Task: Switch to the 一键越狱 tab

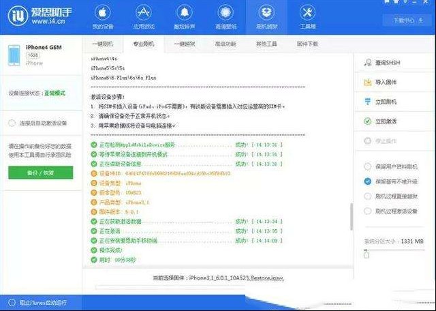Action: (x=185, y=44)
